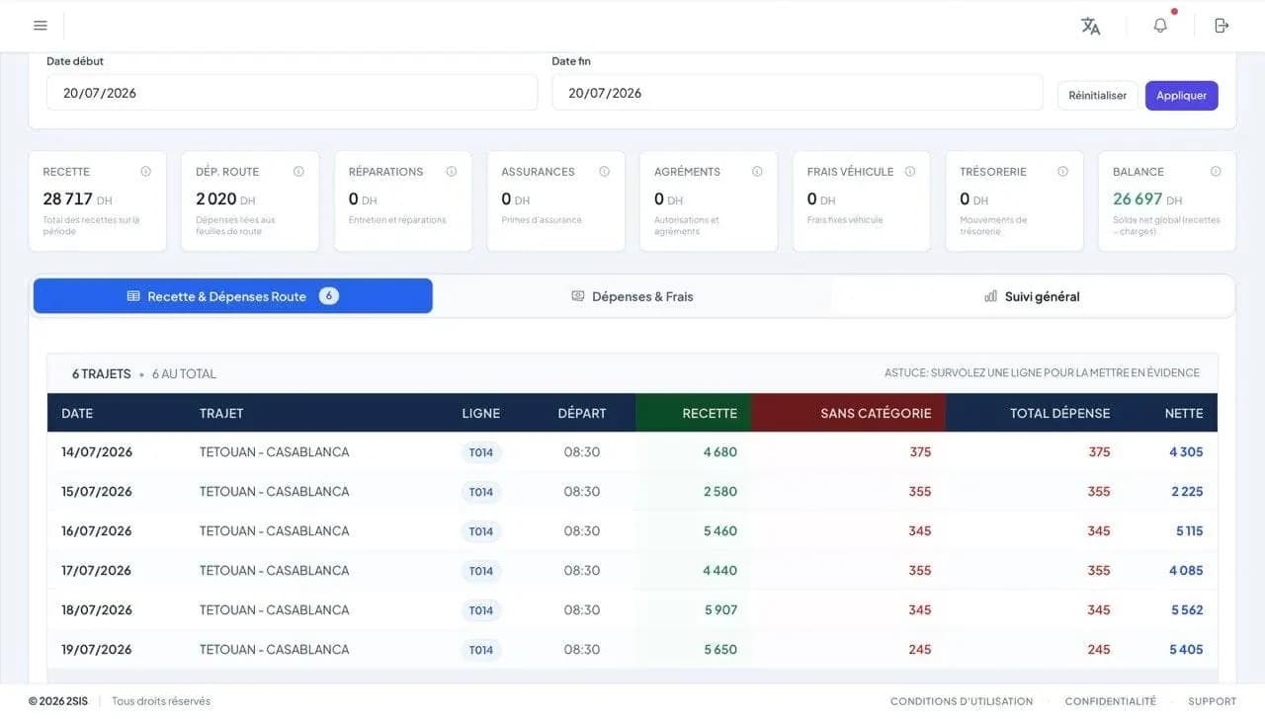This screenshot has height=719, width=1265.
Task: Switch to Recette & Dépenses Route tab
Action: point(233,296)
